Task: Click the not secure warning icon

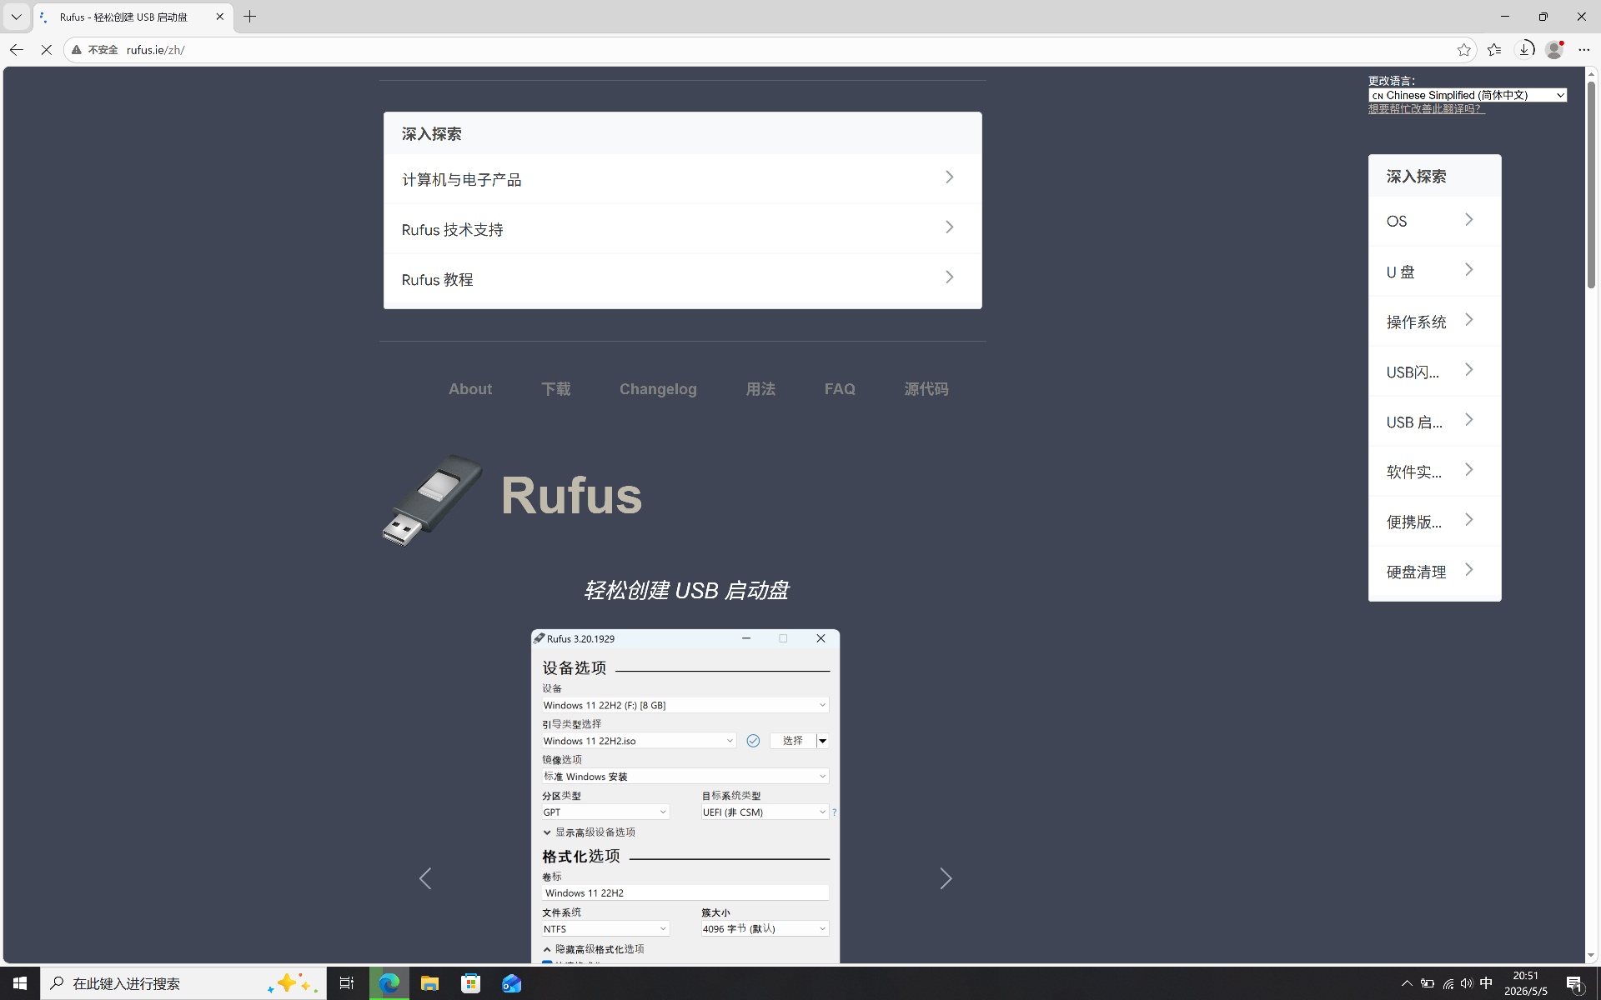Action: [x=77, y=50]
